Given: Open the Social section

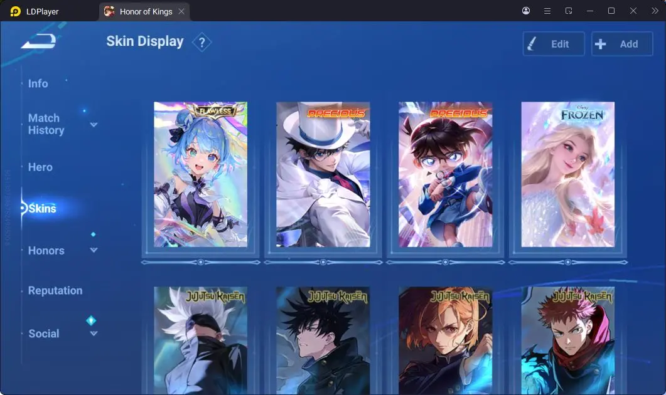Looking at the screenshot, I should coord(44,334).
